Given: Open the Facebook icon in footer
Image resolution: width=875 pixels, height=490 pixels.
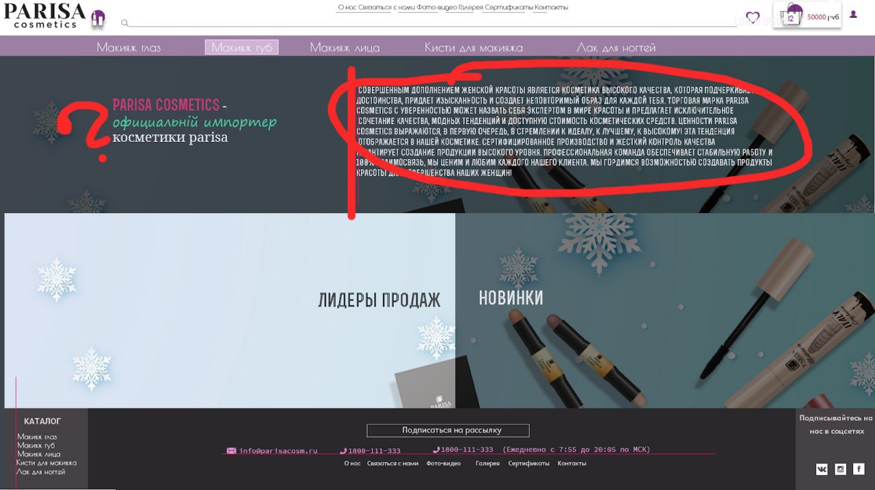Looking at the screenshot, I should (x=859, y=469).
